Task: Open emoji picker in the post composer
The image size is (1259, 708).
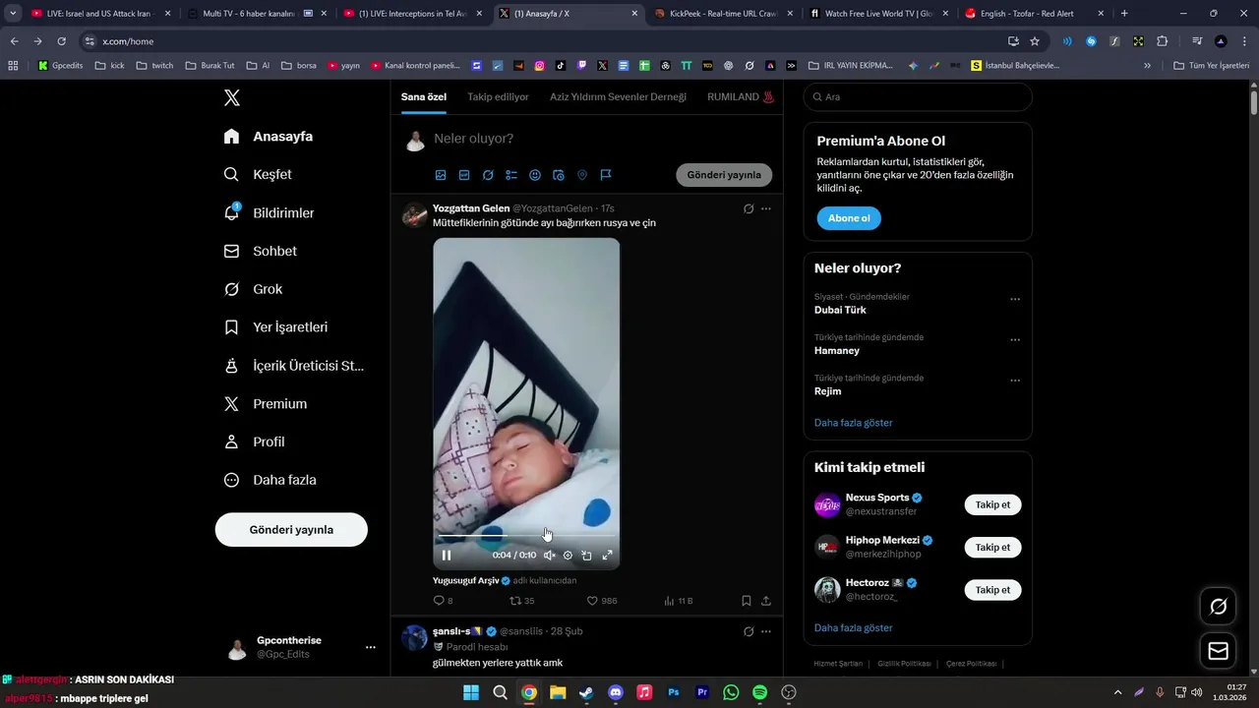Action: tap(535, 175)
